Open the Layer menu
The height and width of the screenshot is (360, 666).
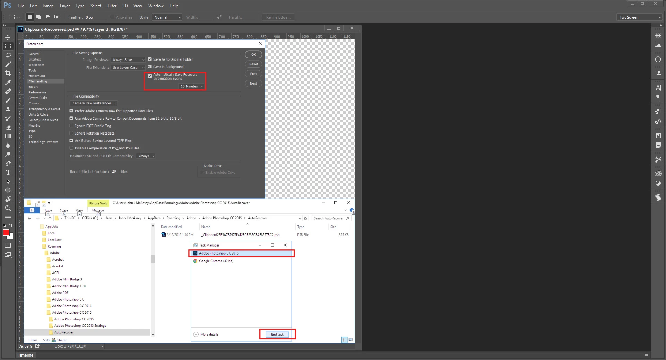click(65, 6)
